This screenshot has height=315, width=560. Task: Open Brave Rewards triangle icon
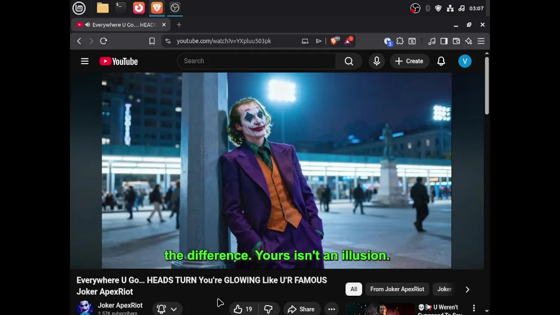pyautogui.click(x=349, y=41)
